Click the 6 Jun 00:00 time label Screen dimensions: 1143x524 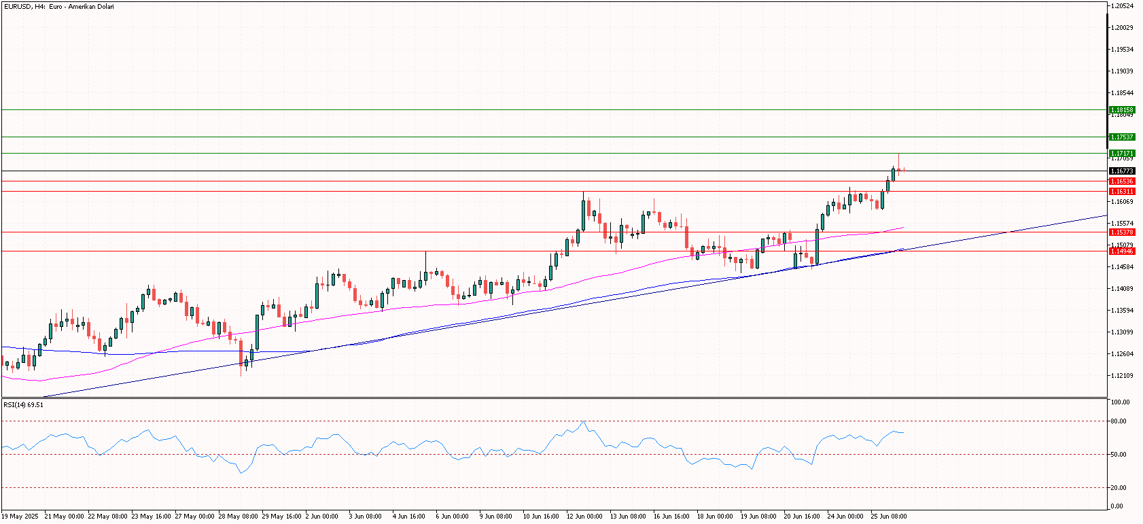coord(452,517)
